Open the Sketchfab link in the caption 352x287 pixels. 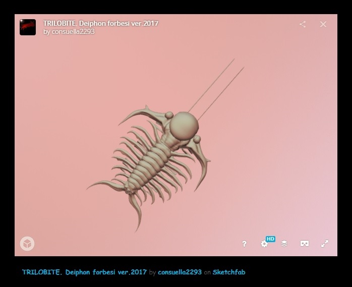point(229,272)
